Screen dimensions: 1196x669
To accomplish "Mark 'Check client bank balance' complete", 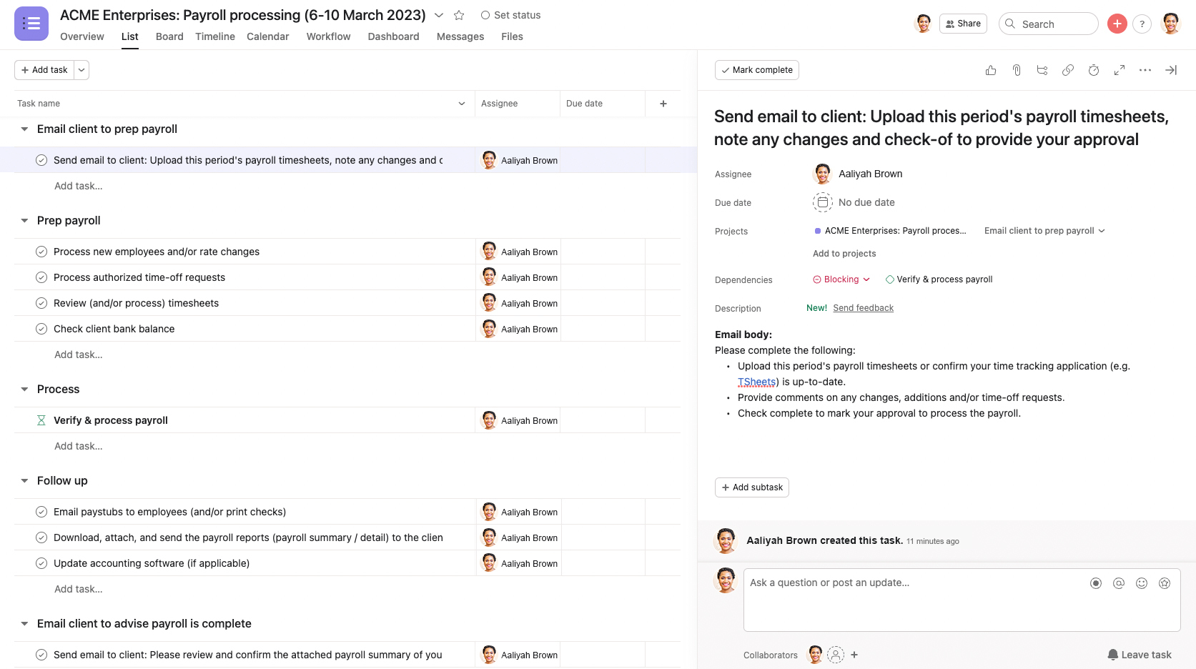I will coord(41,329).
